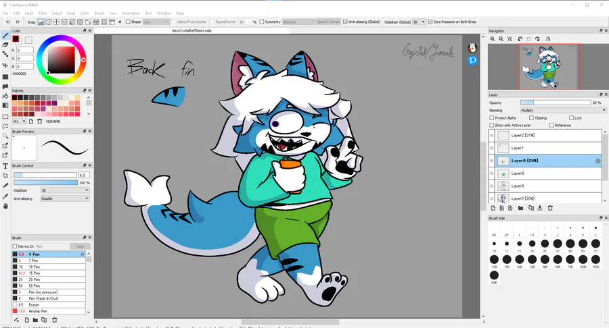Select the Eraser tool in the toolbox

[5, 45]
